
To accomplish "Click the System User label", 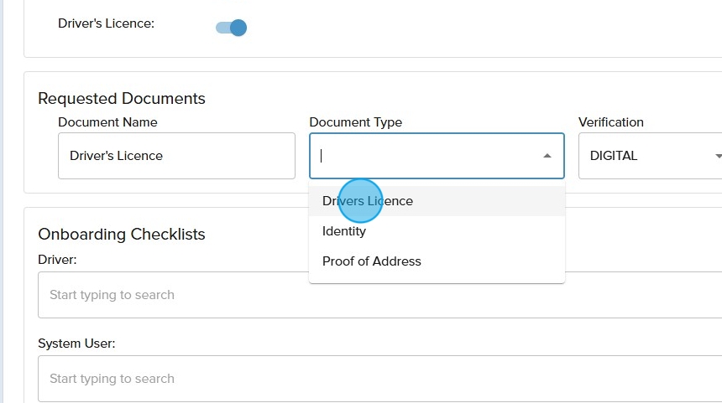I will (x=76, y=344).
